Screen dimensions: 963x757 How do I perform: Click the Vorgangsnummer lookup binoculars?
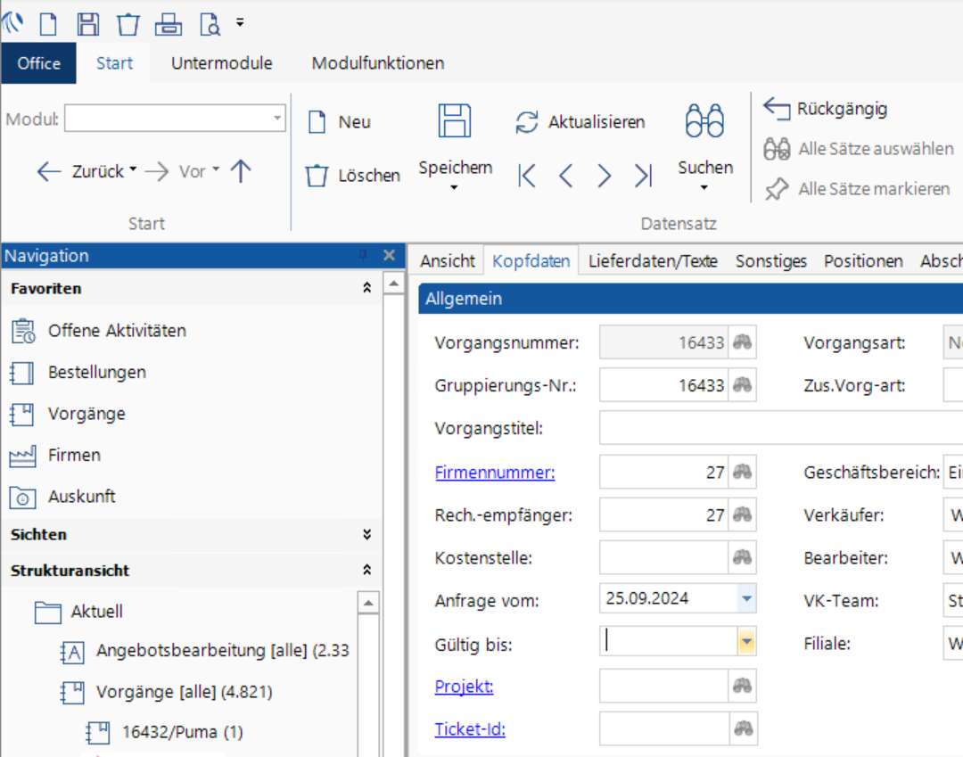pos(742,342)
